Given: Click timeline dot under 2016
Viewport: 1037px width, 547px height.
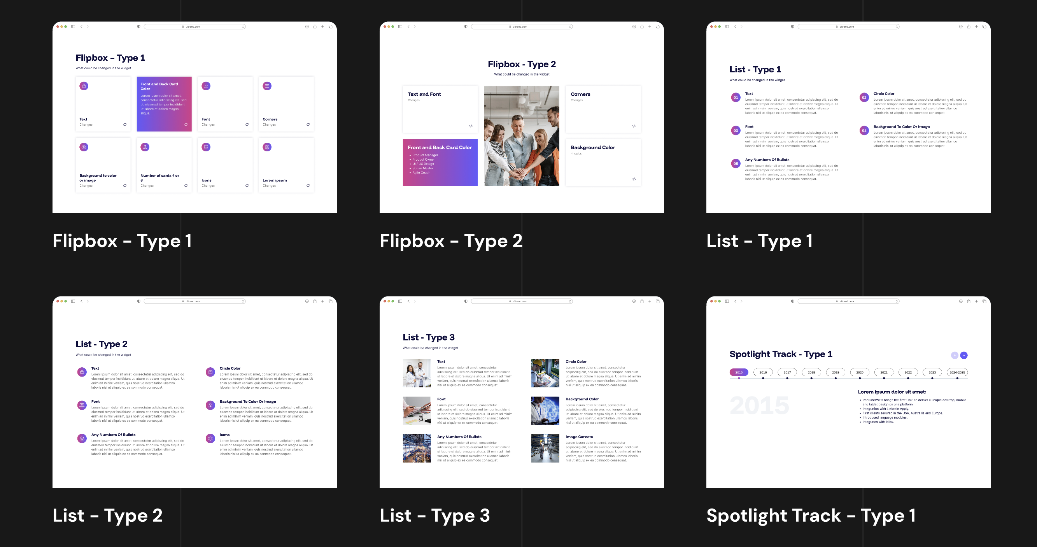Looking at the screenshot, I should pos(763,379).
